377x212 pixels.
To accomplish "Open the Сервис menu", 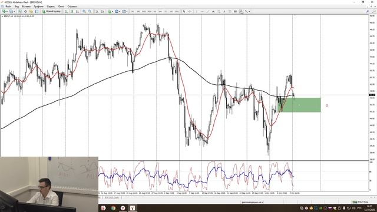I will [51, 6].
